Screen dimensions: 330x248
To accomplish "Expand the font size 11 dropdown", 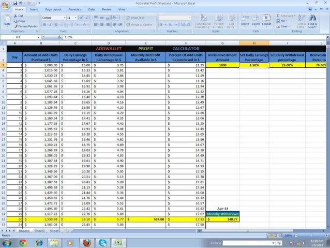I will point(76,18).
